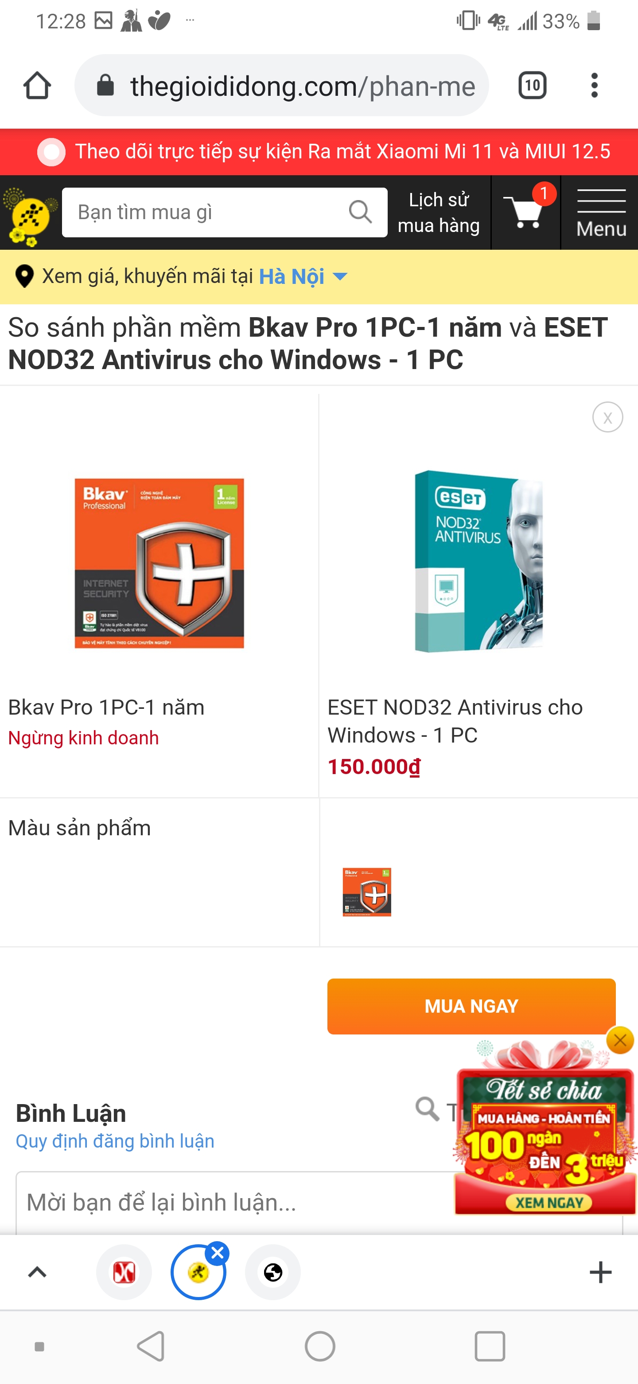Tap the browser home icon

tap(37, 86)
